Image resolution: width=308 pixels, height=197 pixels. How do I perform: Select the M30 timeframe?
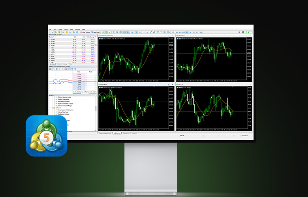tap(184, 32)
